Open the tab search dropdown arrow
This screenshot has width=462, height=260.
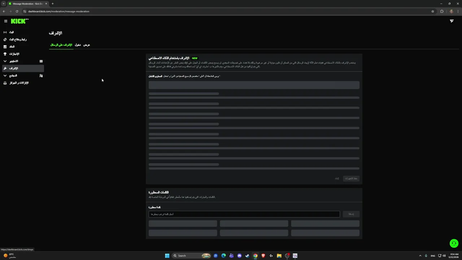(x=4, y=4)
